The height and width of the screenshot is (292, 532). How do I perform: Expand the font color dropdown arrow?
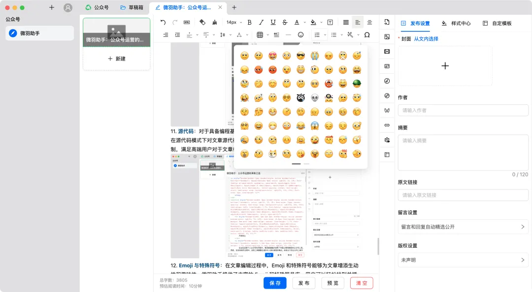[305, 22]
